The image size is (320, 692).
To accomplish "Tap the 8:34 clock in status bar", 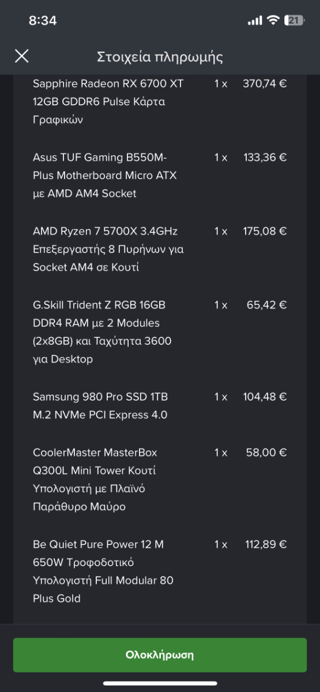I will (x=43, y=20).
